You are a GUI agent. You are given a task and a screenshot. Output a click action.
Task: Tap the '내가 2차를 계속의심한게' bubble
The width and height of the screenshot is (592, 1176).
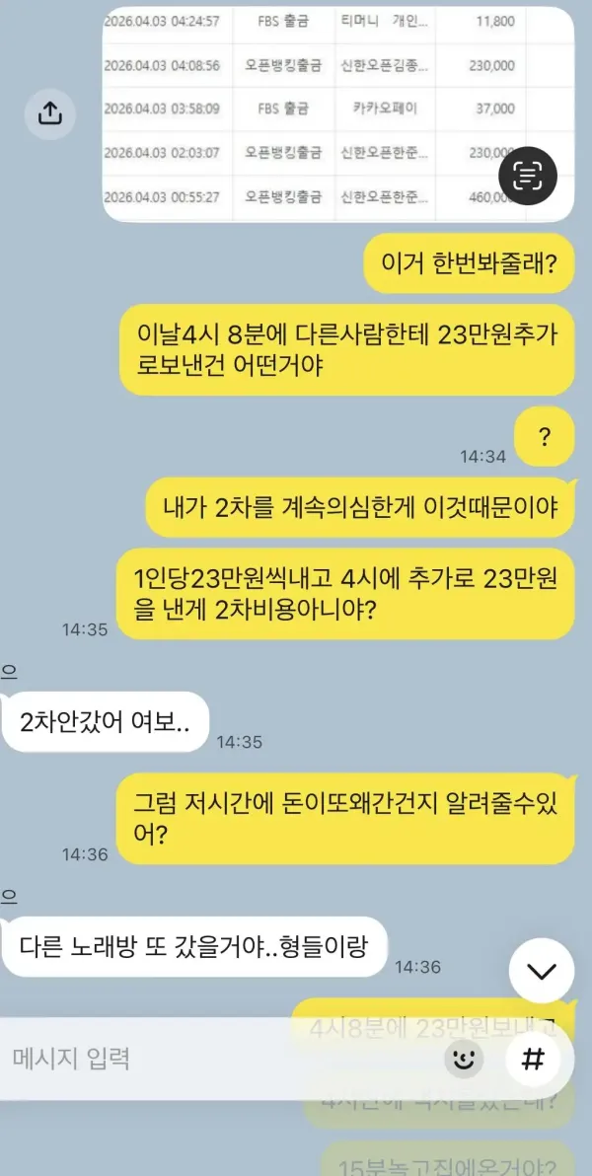click(x=360, y=507)
